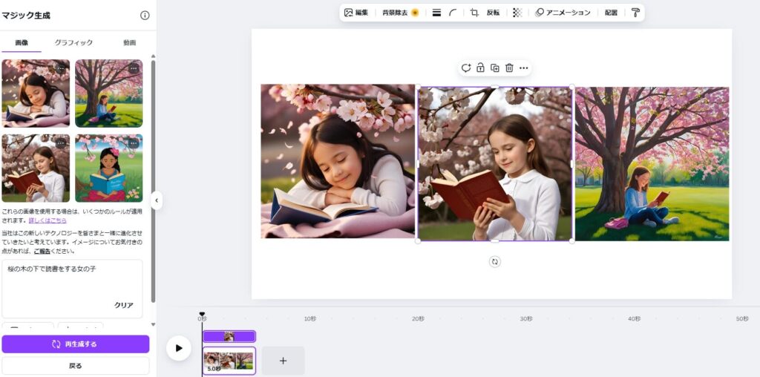This screenshot has height=377, width=760.
Task: Open the info icon beside マジック生成
Action: [145, 16]
